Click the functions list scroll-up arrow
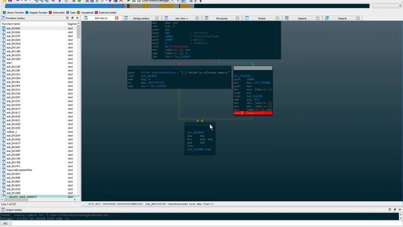The width and height of the screenshot is (403, 227). click(x=78, y=23)
